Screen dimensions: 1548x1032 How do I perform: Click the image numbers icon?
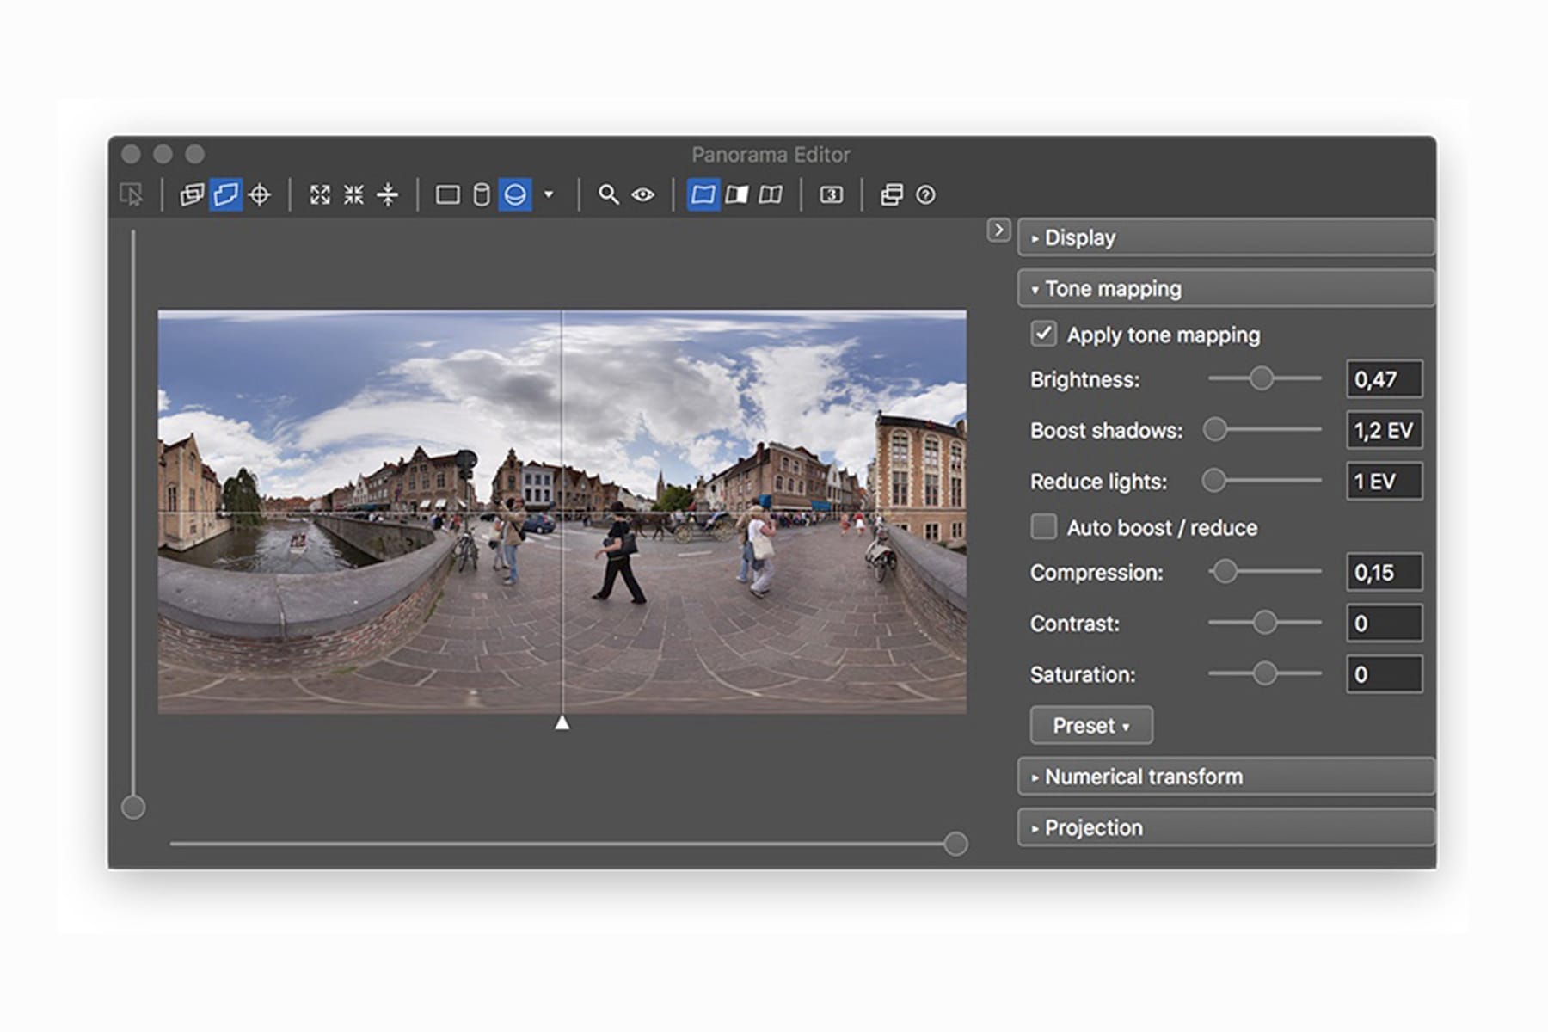point(831,195)
